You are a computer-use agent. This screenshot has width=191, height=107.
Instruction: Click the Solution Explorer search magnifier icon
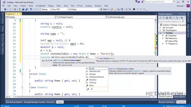(183, 21)
